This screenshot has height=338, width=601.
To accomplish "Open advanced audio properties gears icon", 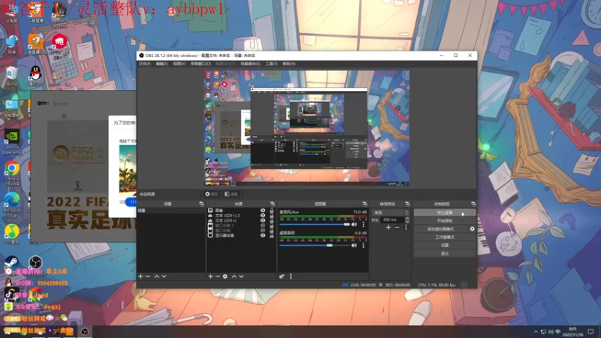I will [x=282, y=276].
